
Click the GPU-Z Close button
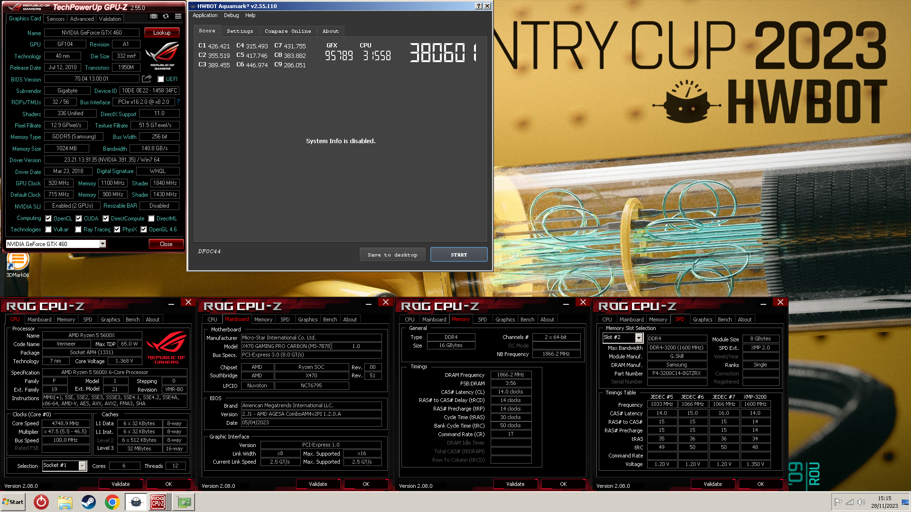tap(166, 244)
